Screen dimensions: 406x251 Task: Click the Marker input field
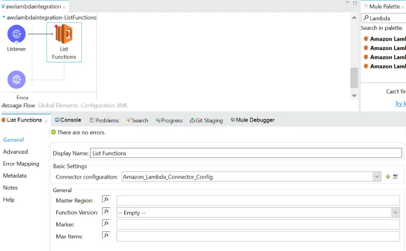[x=258, y=224]
